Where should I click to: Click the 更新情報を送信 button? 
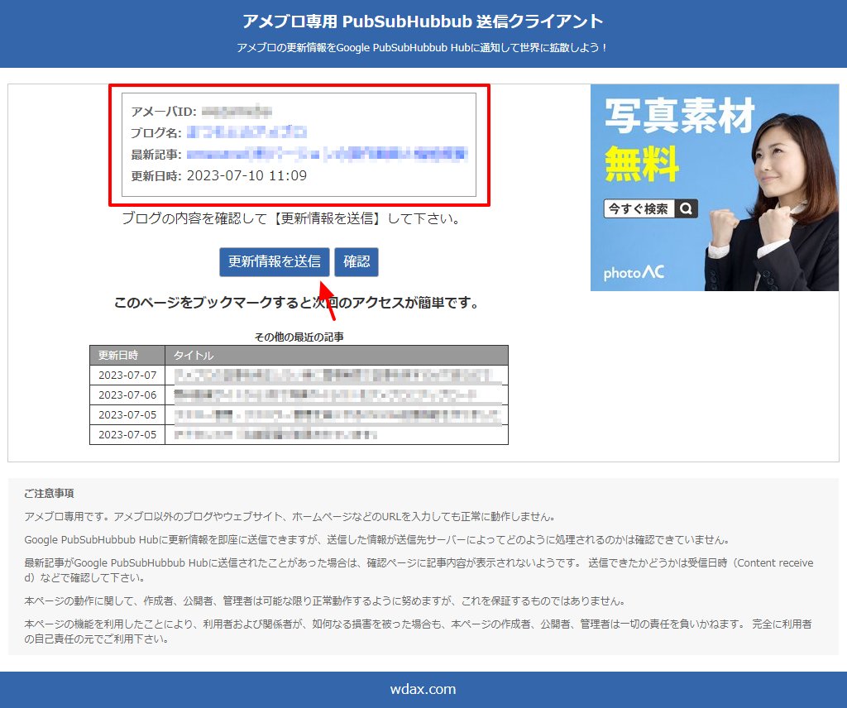[x=274, y=262]
